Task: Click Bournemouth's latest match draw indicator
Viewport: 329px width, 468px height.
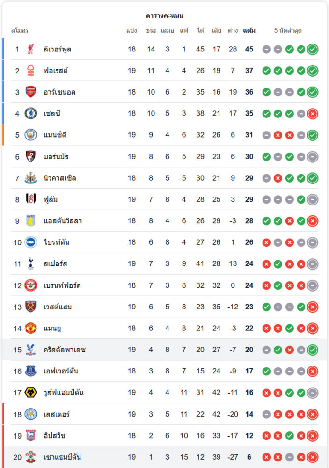Action: [313, 157]
